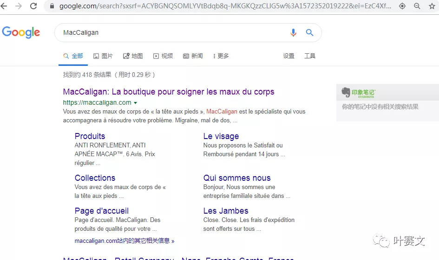The height and width of the screenshot is (260, 439).
Task: Click the browser forward arrow
Action: pos(19,6)
